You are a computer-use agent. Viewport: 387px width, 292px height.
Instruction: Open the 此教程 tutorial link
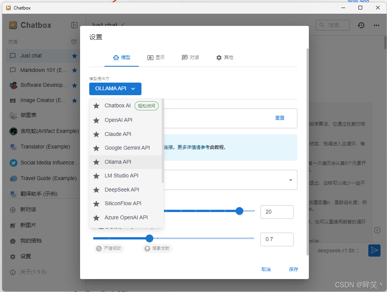[x=217, y=147]
